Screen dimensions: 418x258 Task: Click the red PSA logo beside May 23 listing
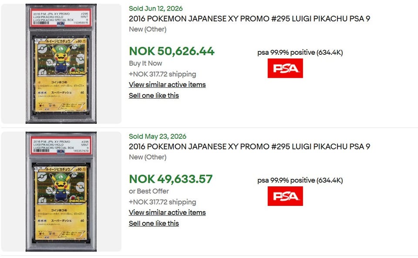[x=285, y=196]
